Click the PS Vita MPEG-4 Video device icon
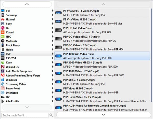Screen dimensions: 153x119 point(58,13)
